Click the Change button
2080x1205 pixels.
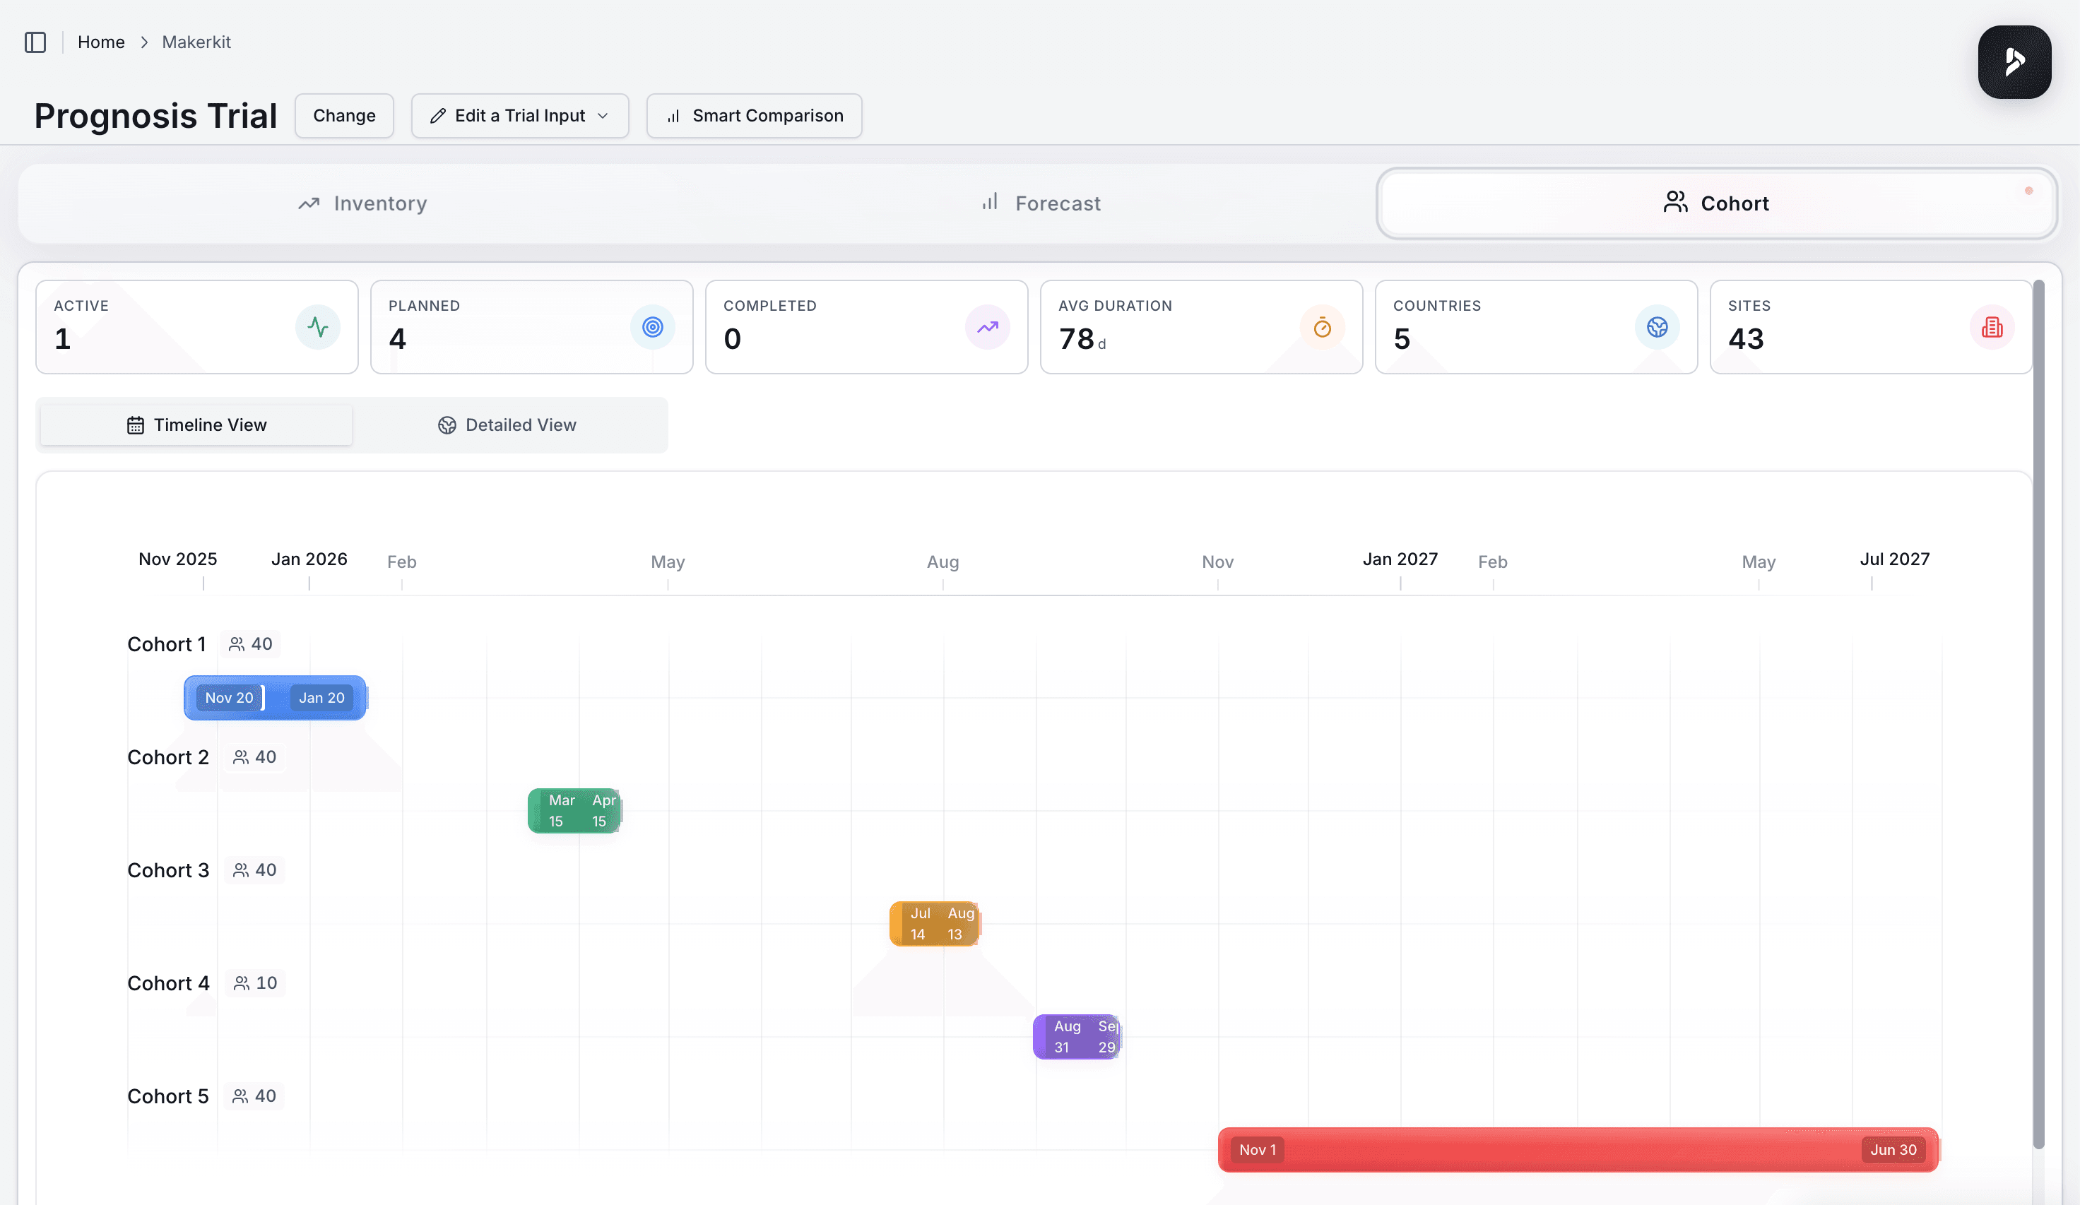(x=343, y=116)
